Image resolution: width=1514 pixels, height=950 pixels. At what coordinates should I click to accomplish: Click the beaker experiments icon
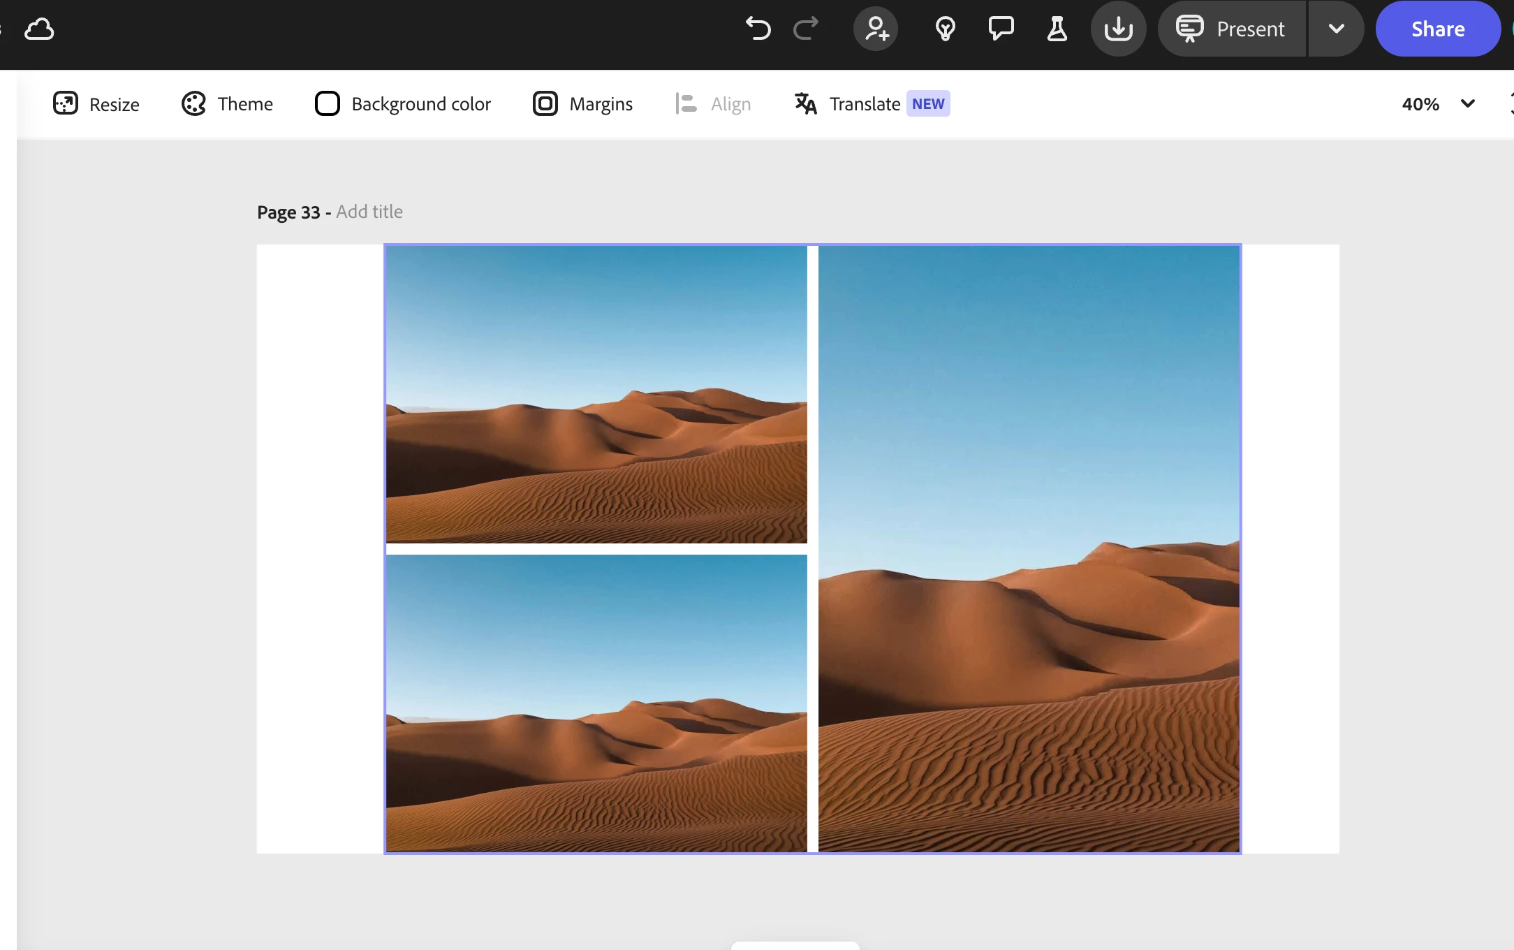(x=1057, y=29)
